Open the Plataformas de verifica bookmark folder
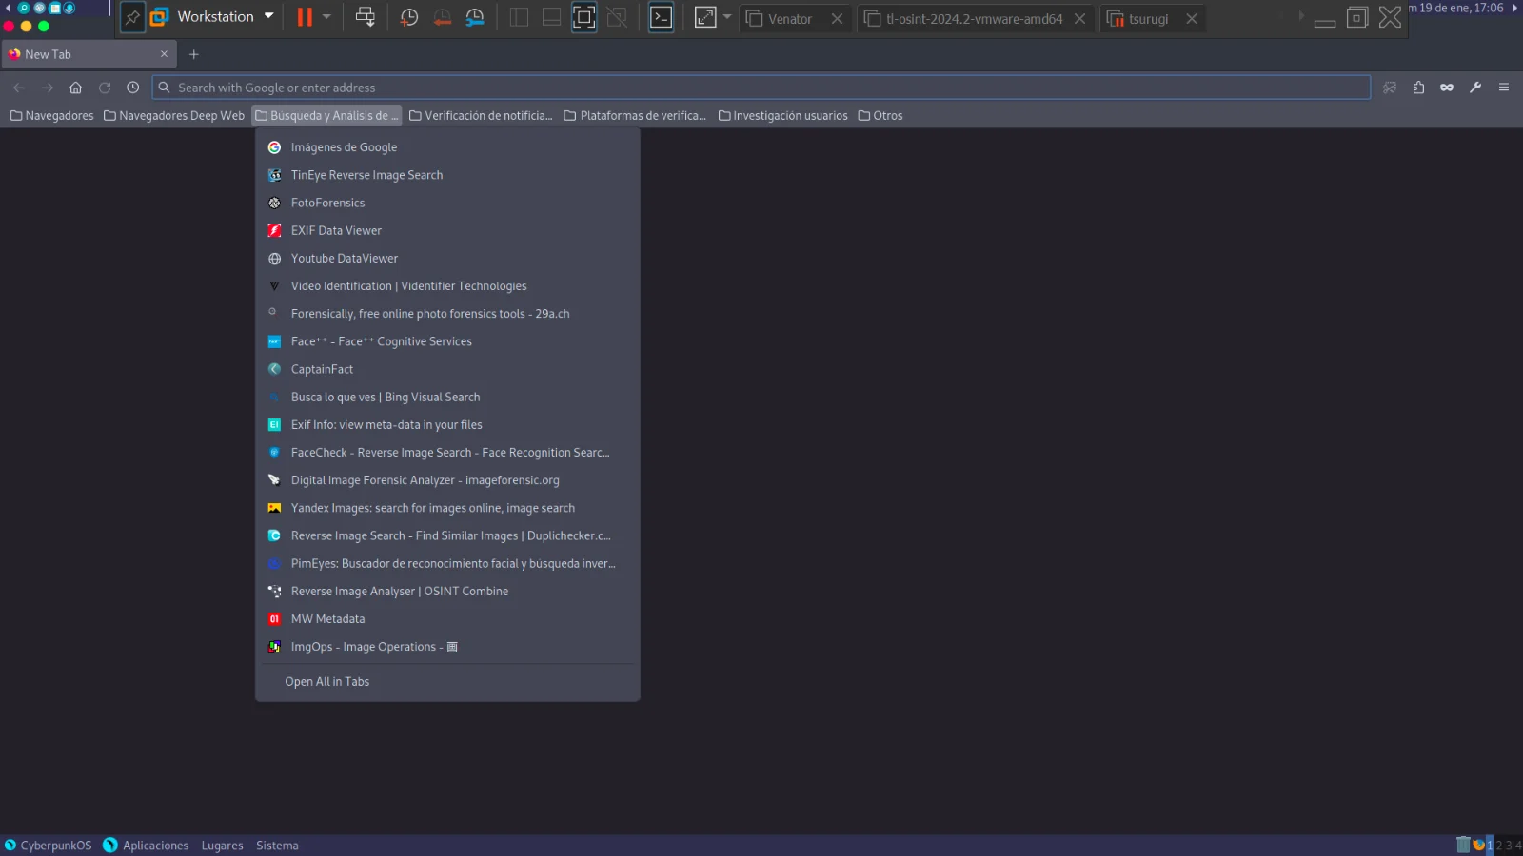Image resolution: width=1523 pixels, height=856 pixels. (x=636, y=116)
